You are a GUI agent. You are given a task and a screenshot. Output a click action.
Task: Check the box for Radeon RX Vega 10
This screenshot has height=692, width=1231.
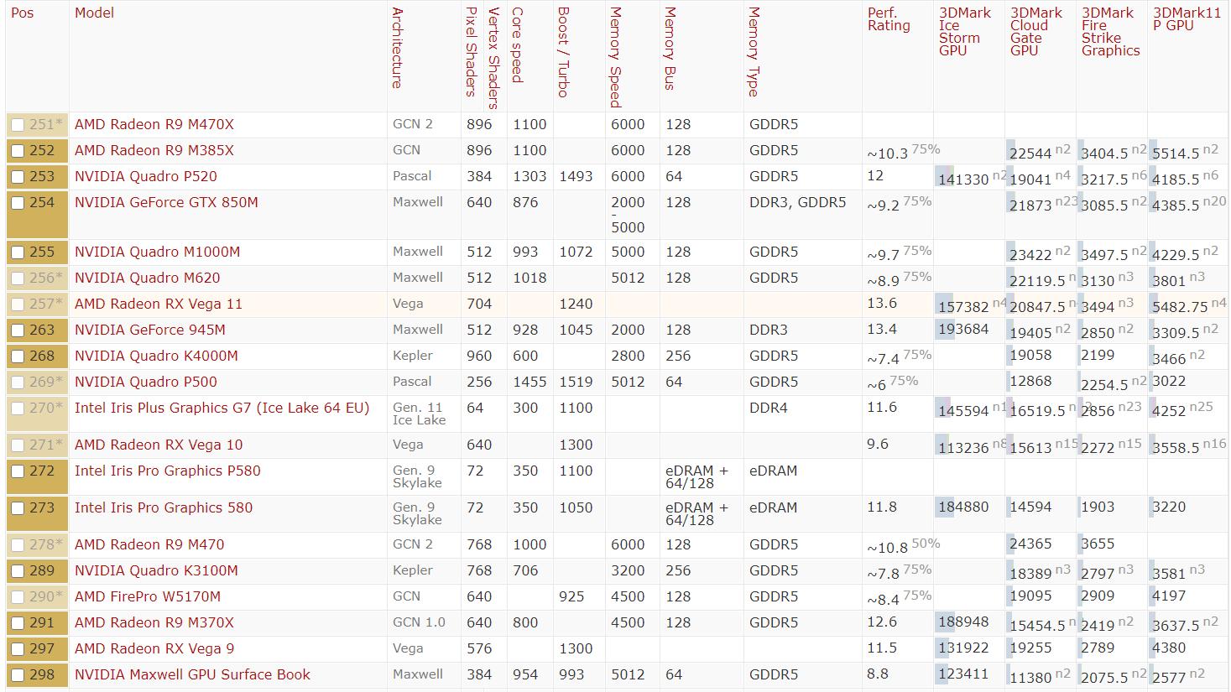[x=18, y=445]
